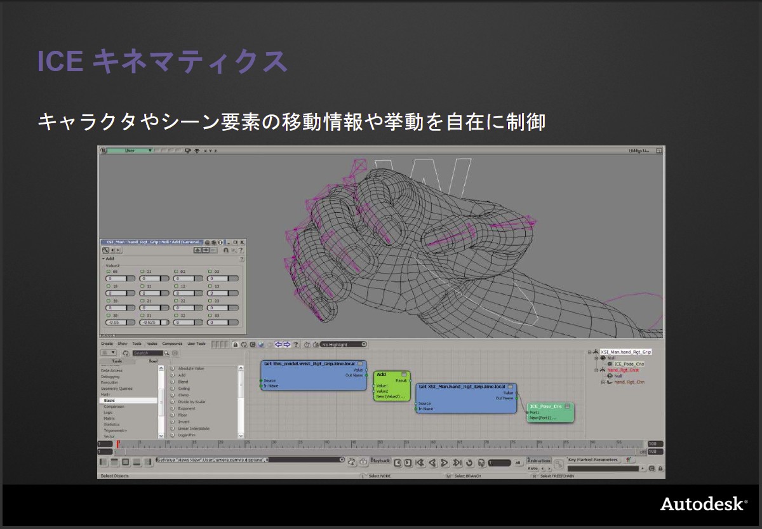Open the No Highlight dropdown
Image resolution: width=762 pixels, height=529 pixels.
344,345
